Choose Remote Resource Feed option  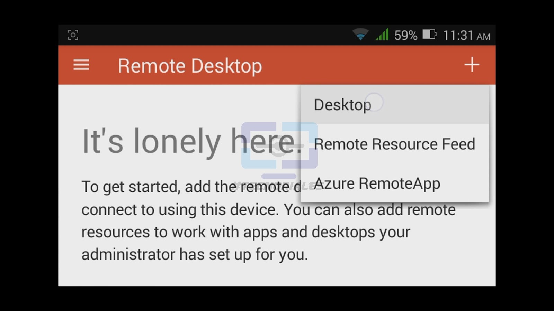[395, 144]
